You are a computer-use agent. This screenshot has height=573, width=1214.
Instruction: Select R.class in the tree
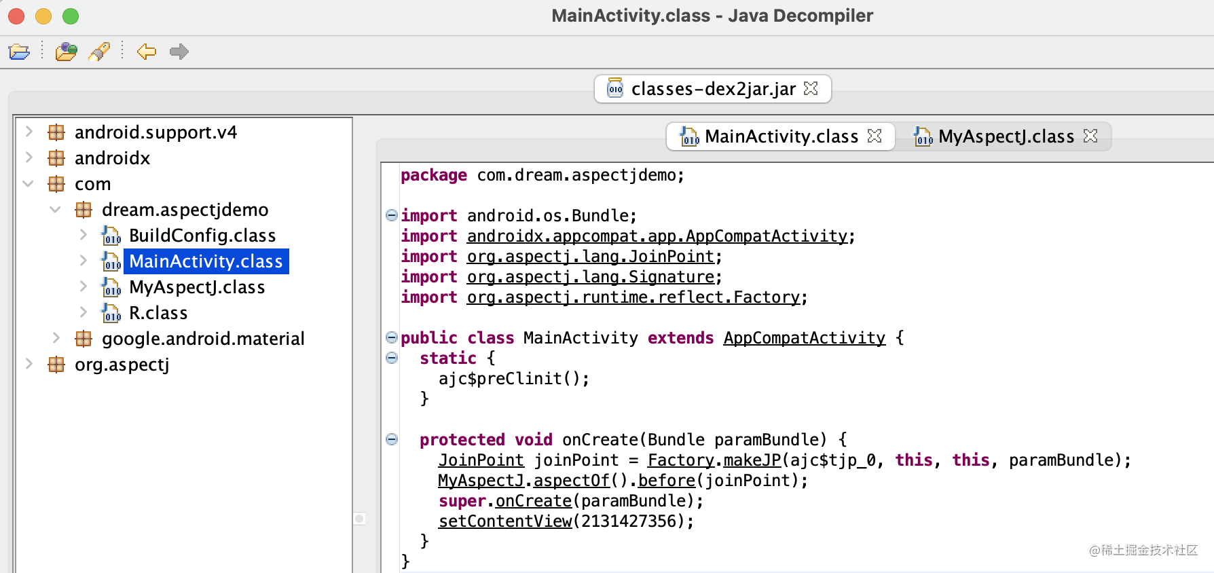pyautogui.click(x=158, y=313)
